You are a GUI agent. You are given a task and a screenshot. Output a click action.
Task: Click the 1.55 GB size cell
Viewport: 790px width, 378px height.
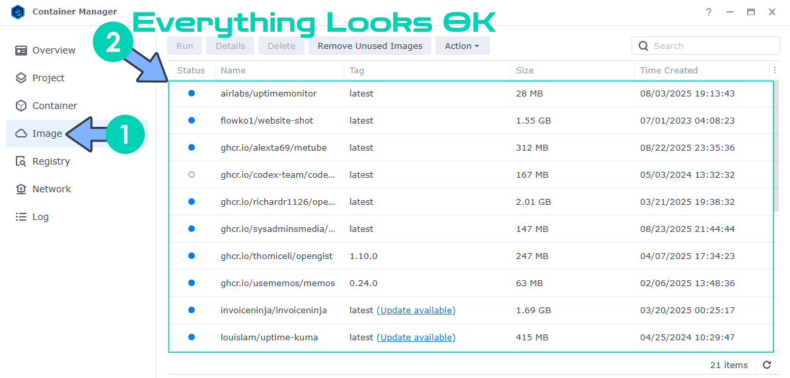534,120
